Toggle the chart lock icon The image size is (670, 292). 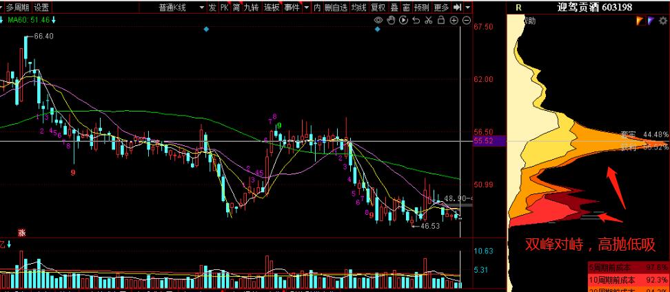tap(441, 21)
